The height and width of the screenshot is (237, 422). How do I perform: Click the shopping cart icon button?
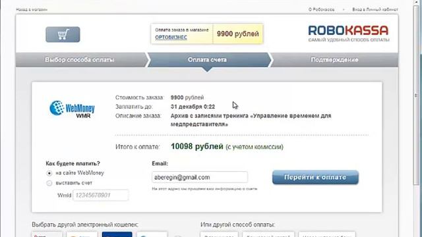[x=63, y=34]
